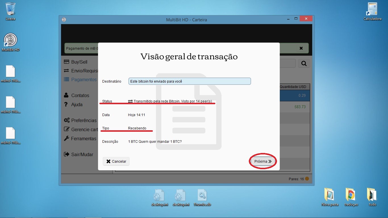This screenshot has height=218, width=388.
Task: Open Pagamentos list icon in sidebar
Action: tap(66, 79)
